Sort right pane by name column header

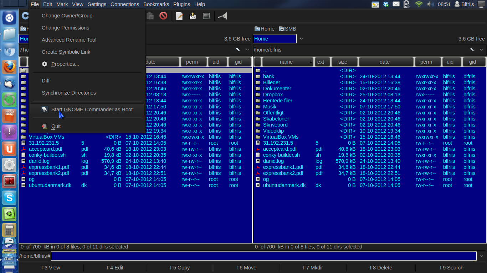(x=288, y=62)
